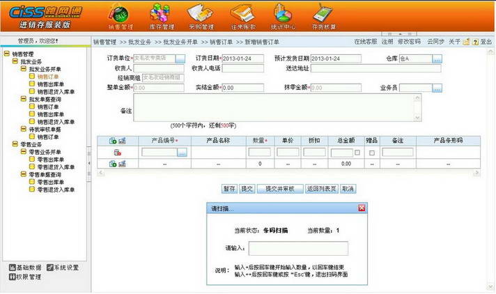This screenshot has width=496, height=294.
Task: Click the delete-row icon in the product row
Action: pos(117,153)
